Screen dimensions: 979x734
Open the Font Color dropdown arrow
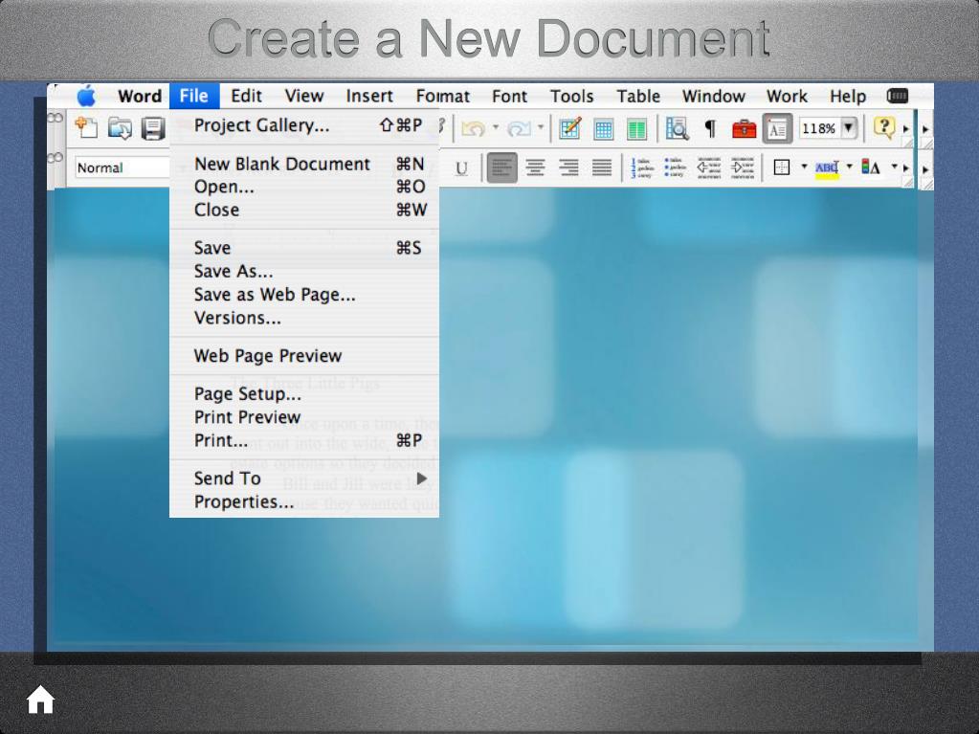(x=894, y=167)
